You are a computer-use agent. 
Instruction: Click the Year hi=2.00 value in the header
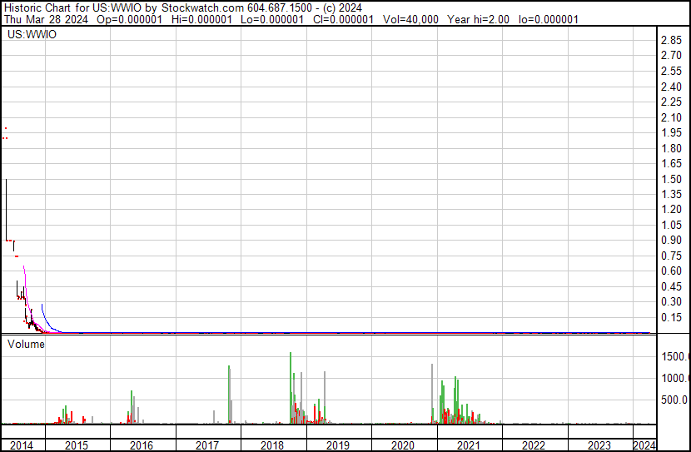pos(478,19)
